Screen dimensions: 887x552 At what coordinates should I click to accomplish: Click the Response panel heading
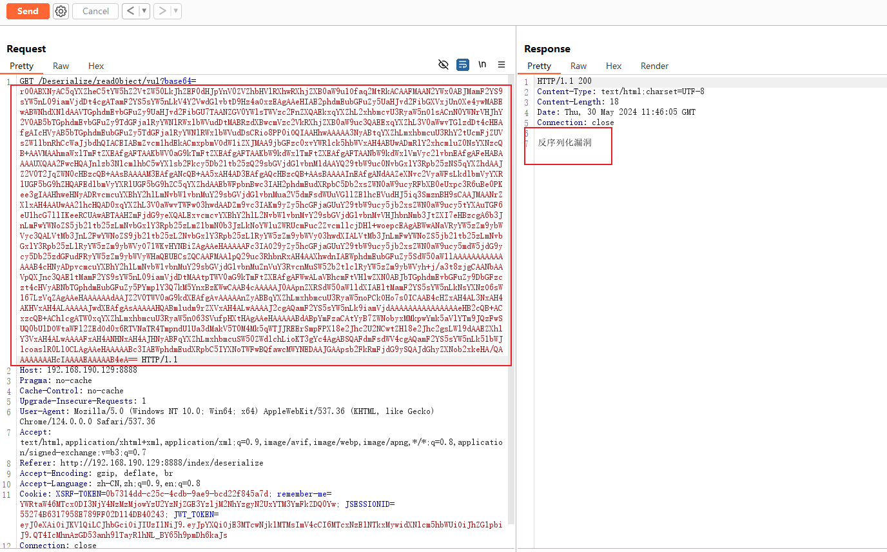point(547,49)
